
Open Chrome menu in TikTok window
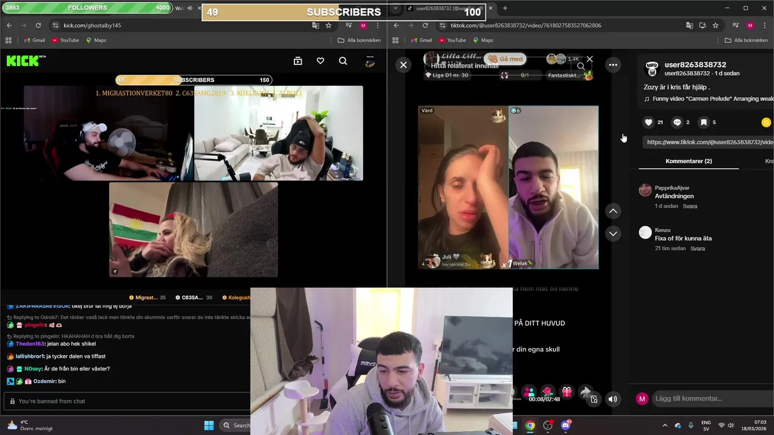[764, 25]
